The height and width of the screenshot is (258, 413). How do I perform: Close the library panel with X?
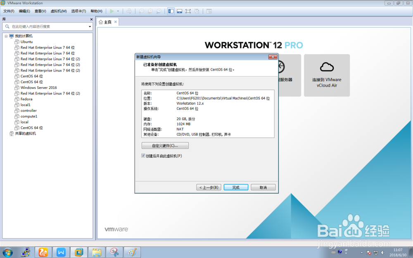(x=91, y=19)
